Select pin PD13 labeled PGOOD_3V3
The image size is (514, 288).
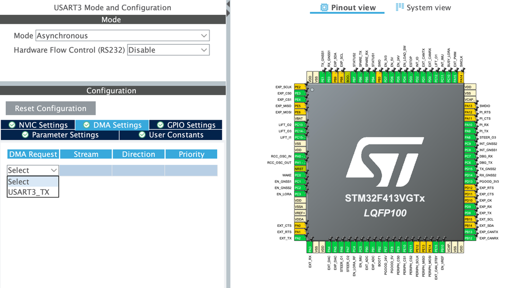[470, 182]
